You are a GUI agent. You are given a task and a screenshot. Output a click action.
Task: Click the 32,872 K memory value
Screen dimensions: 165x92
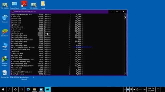79,66
